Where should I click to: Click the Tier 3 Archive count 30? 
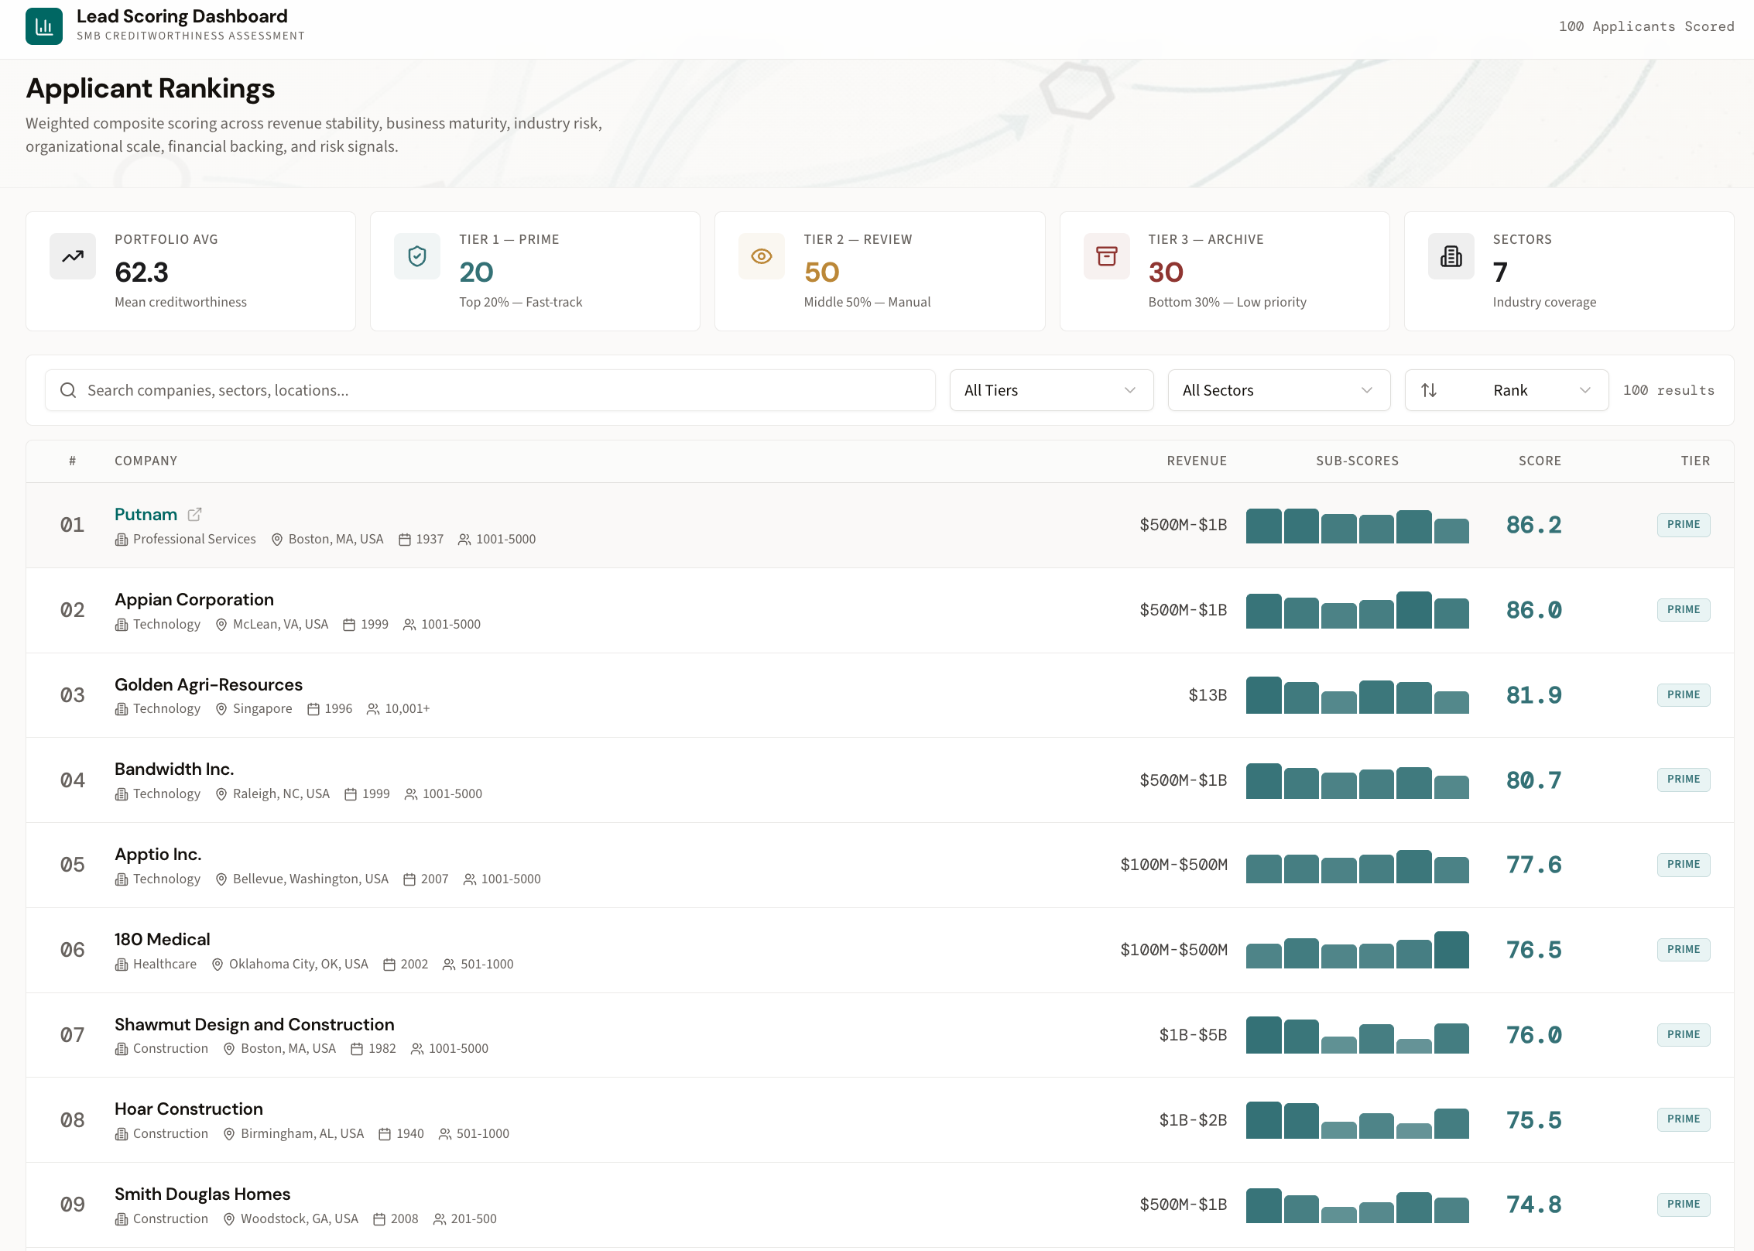point(1166,272)
